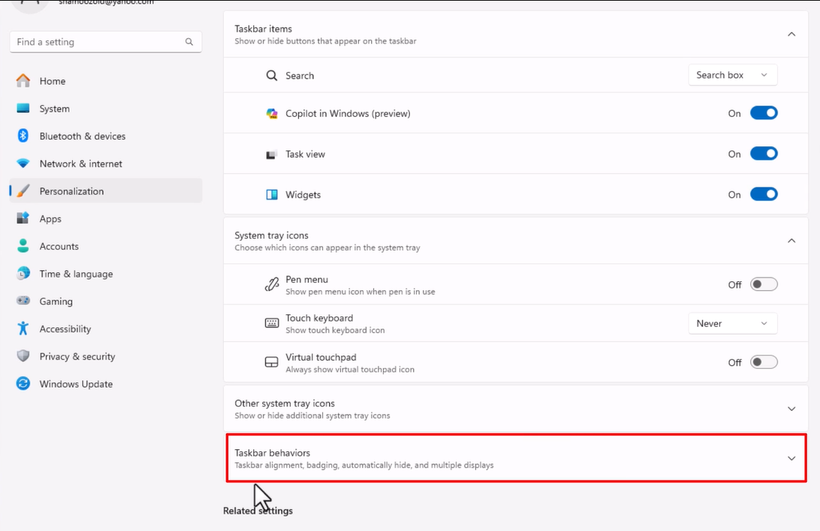Screen dimensions: 820x531
Task: Click the Home house icon
Action: pos(23,81)
